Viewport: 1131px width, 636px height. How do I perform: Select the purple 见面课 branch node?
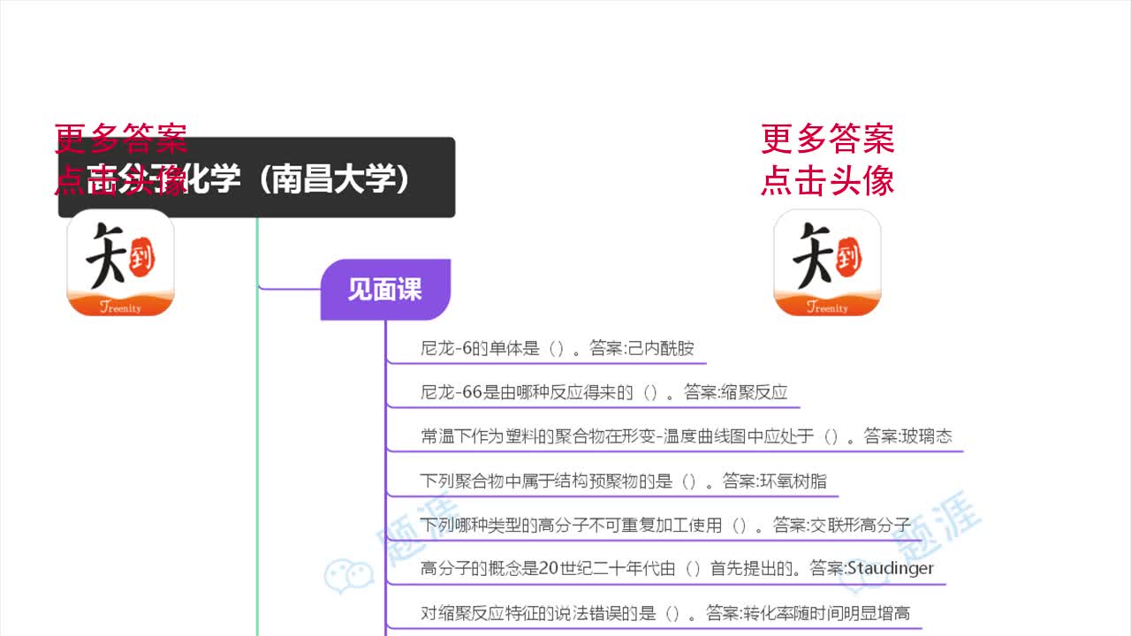385,290
